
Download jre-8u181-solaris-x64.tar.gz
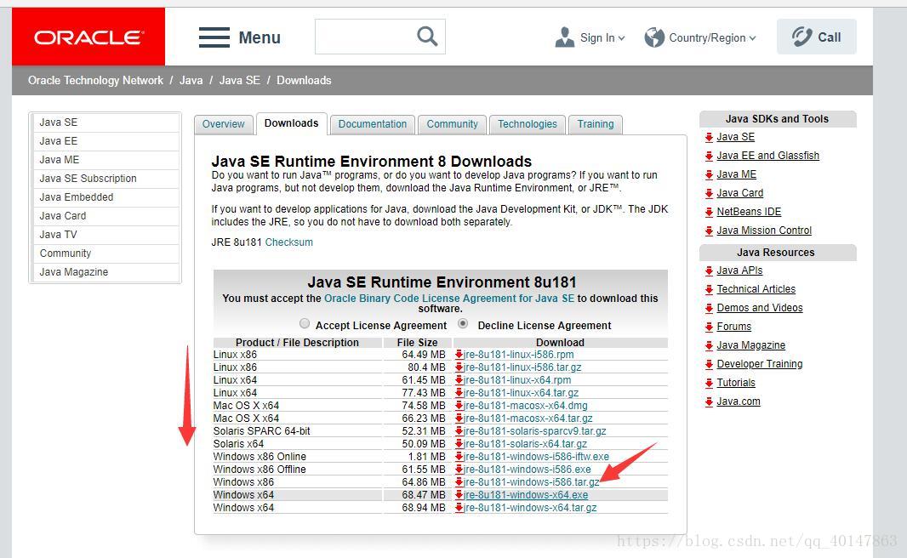point(525,443)
